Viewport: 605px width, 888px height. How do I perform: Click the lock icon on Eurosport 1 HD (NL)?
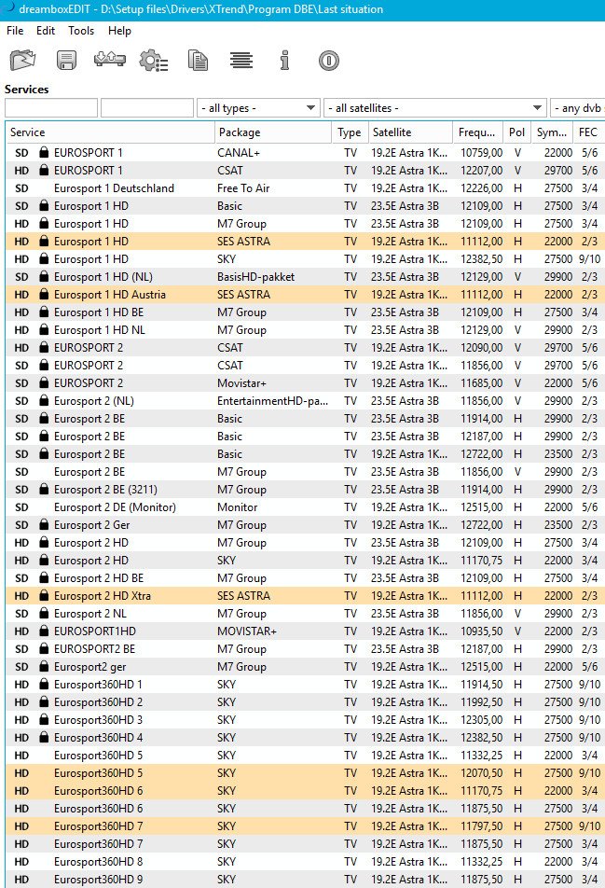click(44, 276)
